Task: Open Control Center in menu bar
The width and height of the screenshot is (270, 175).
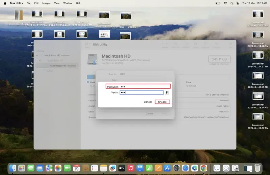Action: pos(238,3)
